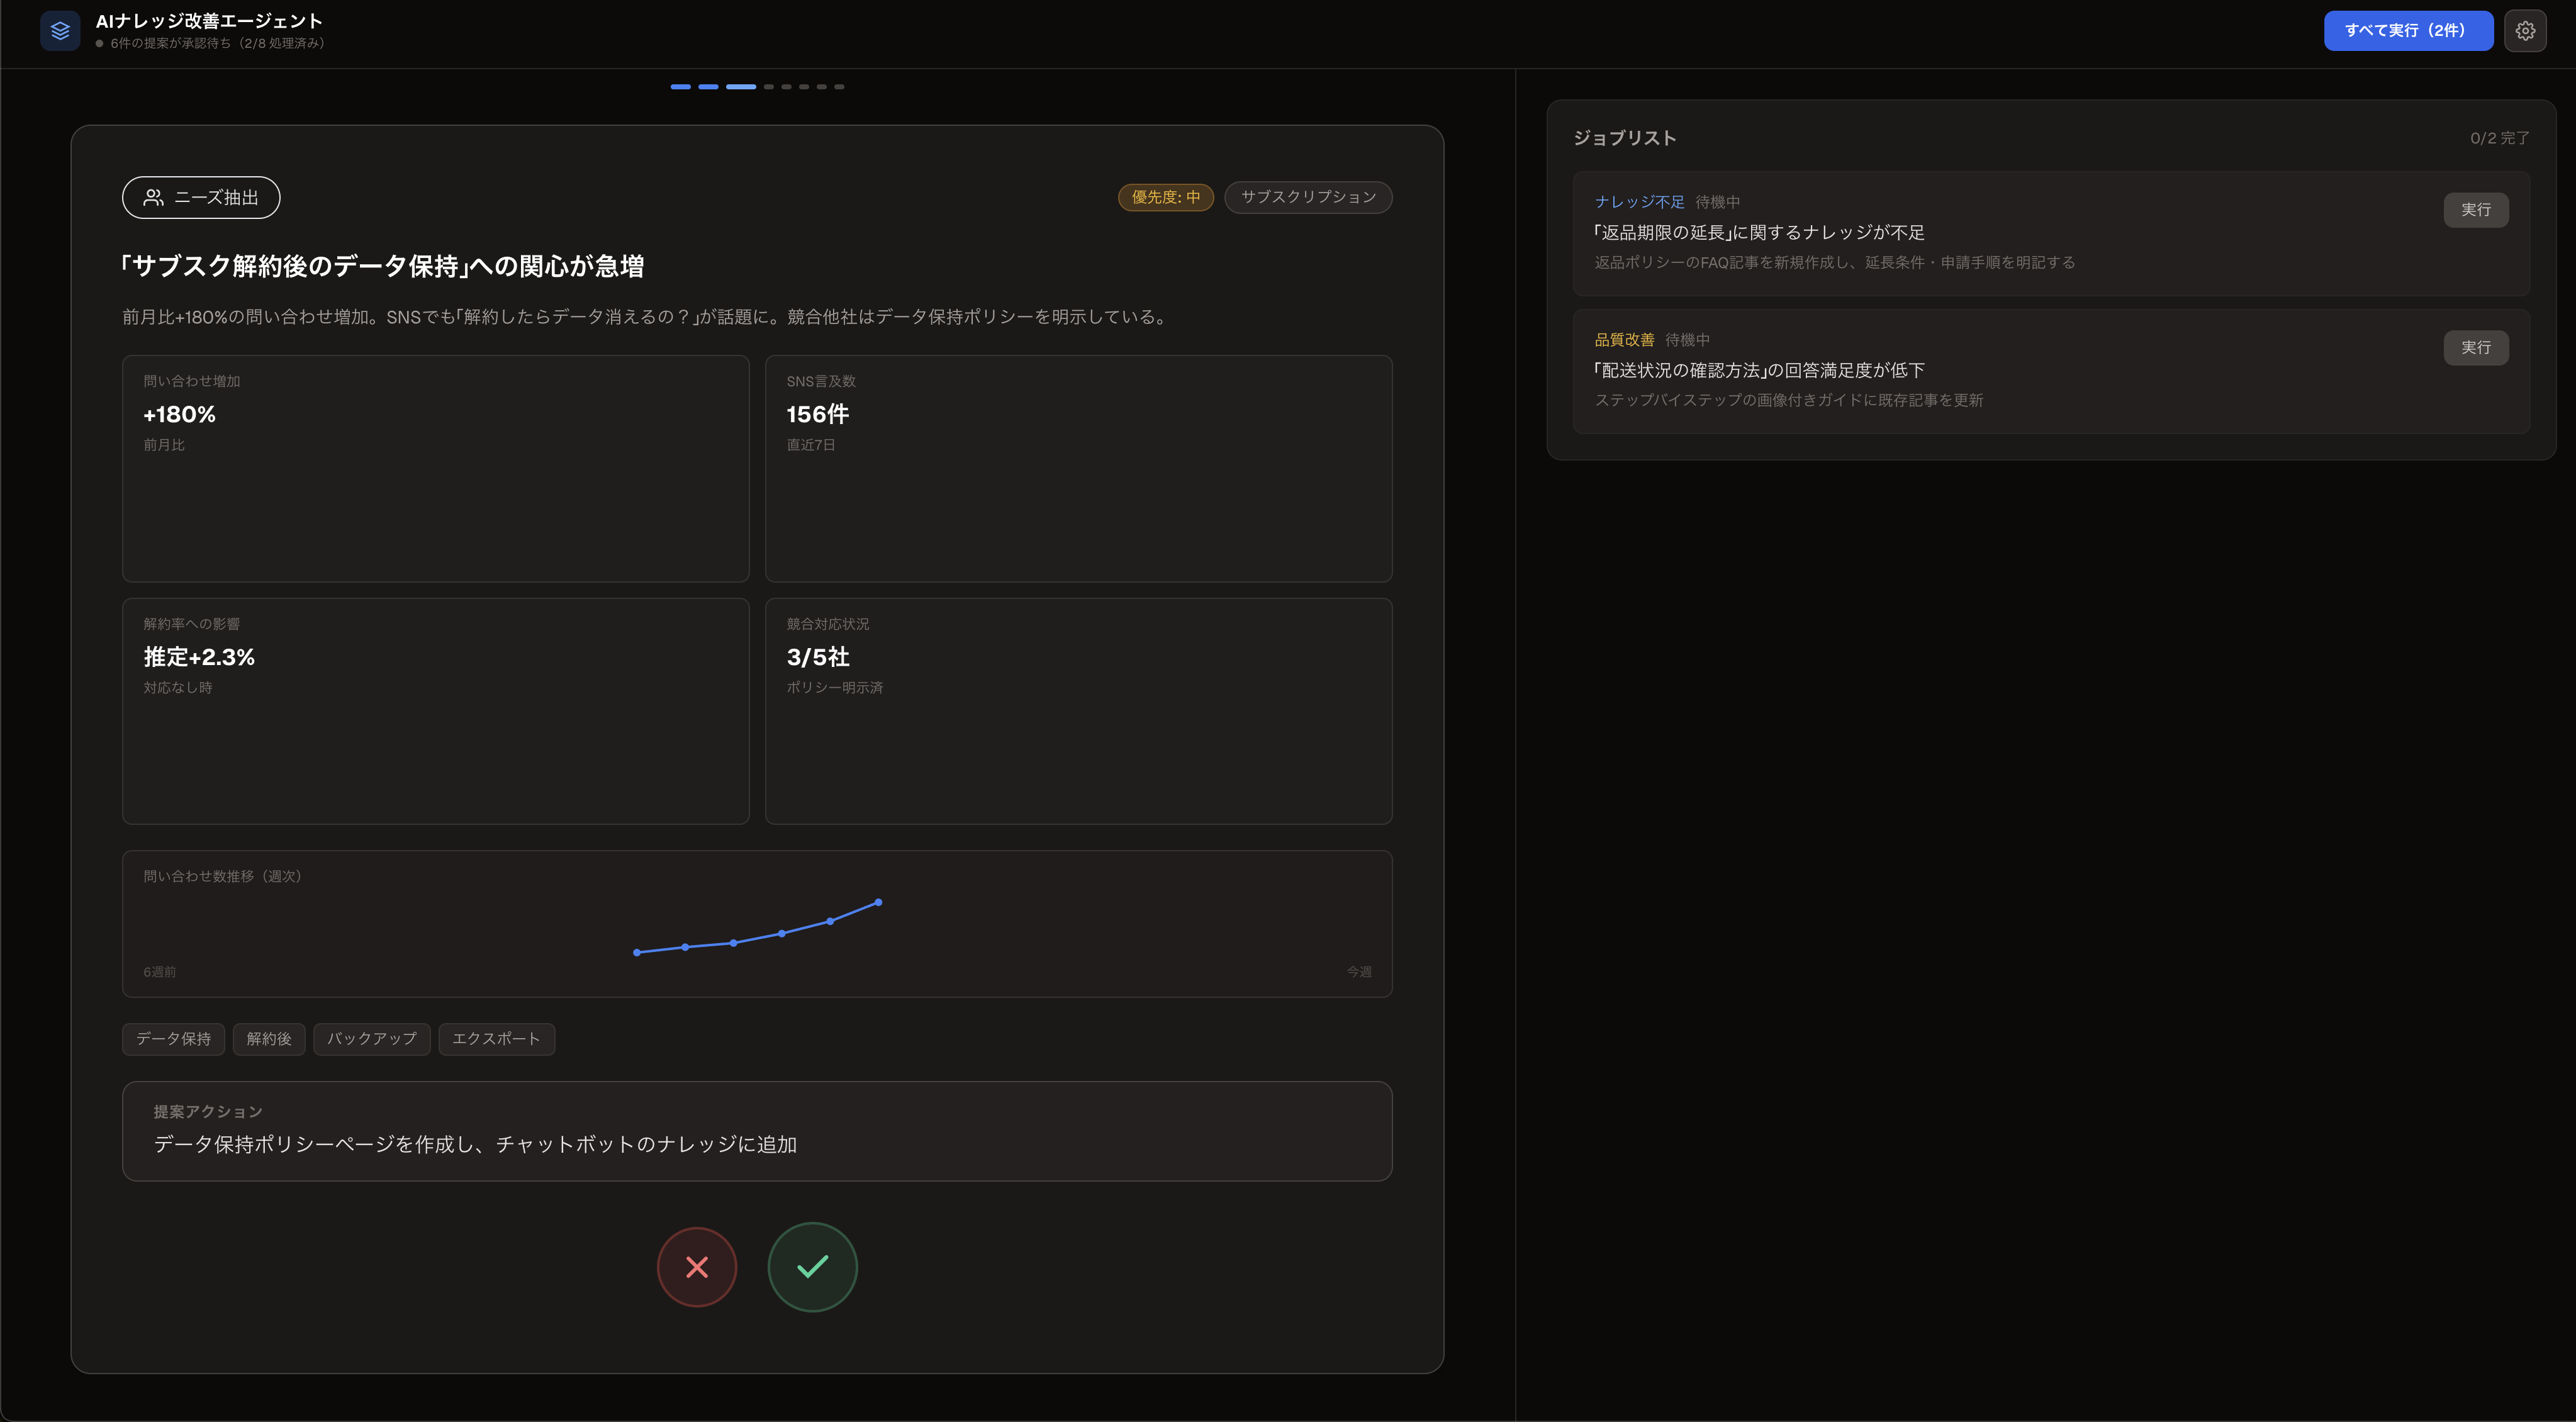The width and height of the screenshot is (2576, 1422).
Task: Run the ナレッジ不足 job via its 実行 button
Action: [x=2476, y=210]
